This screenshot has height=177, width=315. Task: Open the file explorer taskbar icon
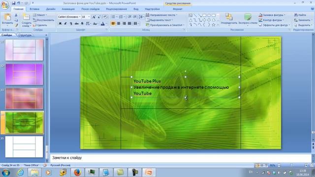34,172
